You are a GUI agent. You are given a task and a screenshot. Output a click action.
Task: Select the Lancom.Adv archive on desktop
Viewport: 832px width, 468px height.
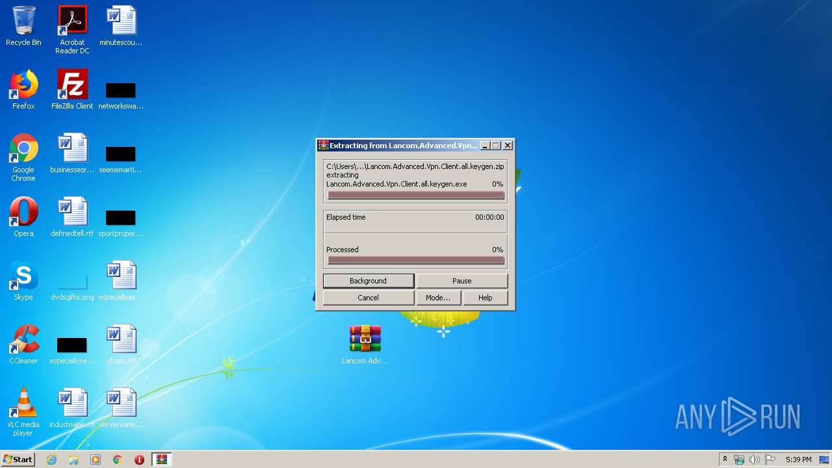(x=365, y=344)
